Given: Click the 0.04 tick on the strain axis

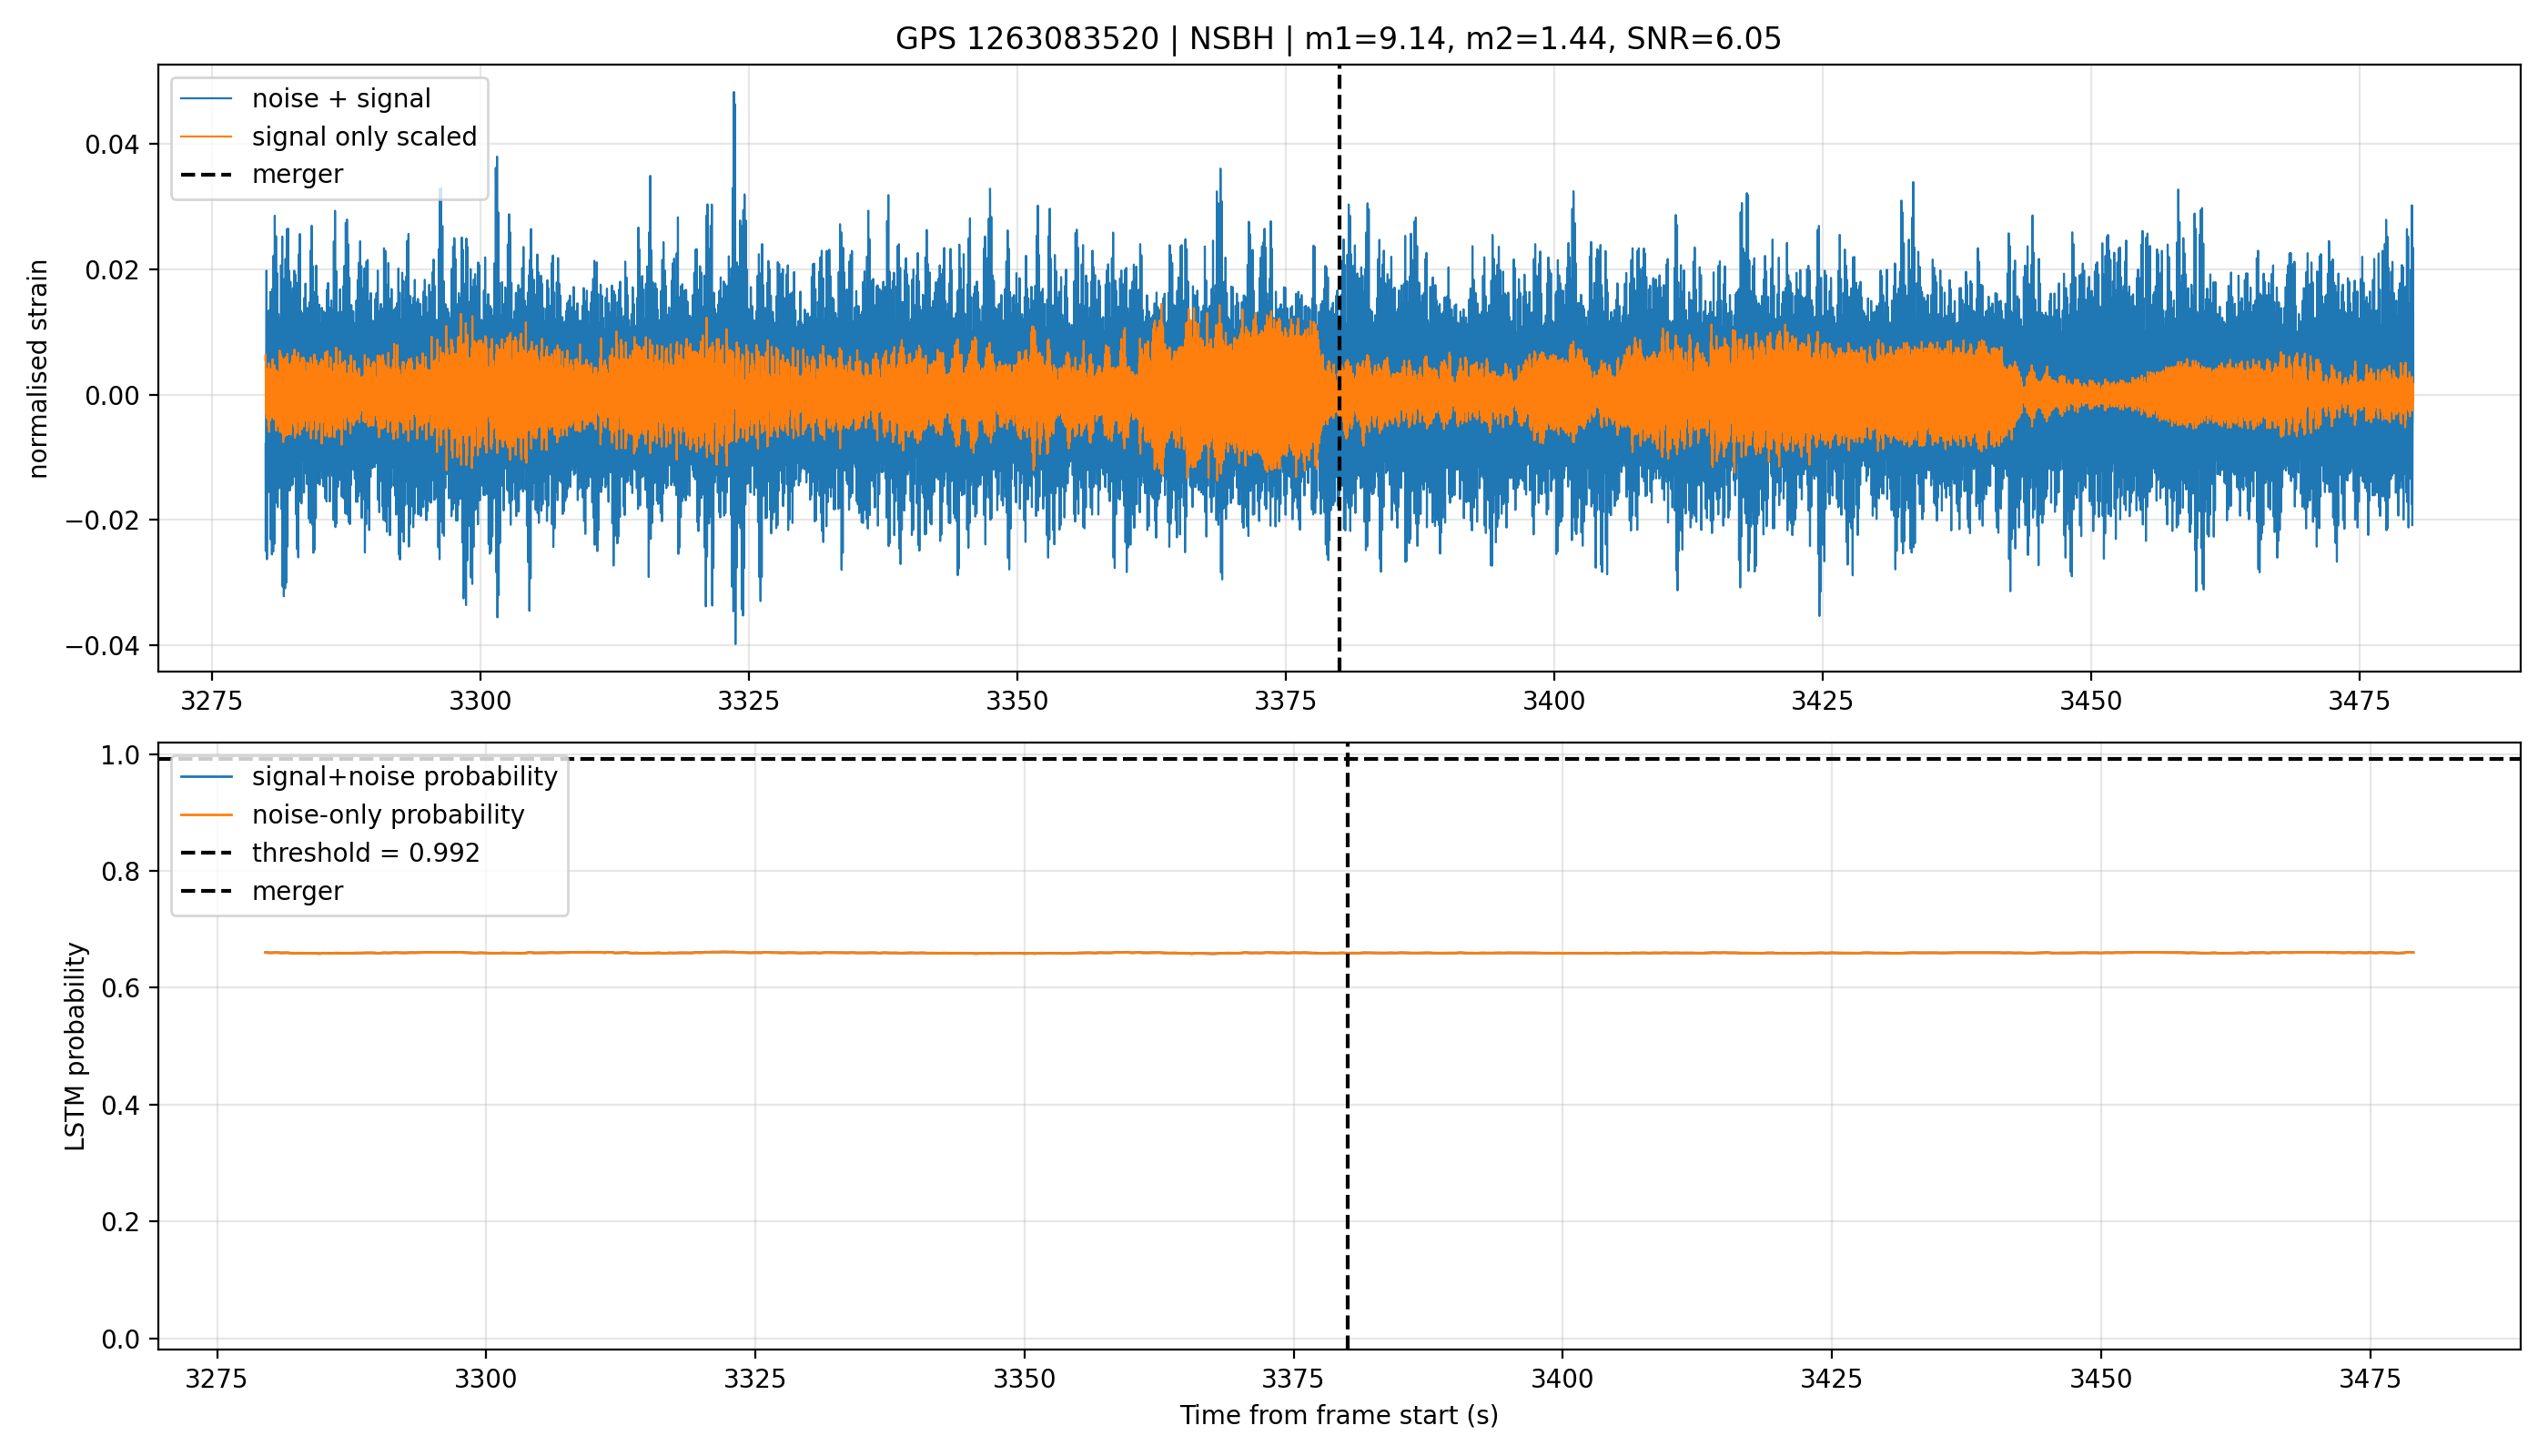Looking at the screenshot, I should coord(112,145).
